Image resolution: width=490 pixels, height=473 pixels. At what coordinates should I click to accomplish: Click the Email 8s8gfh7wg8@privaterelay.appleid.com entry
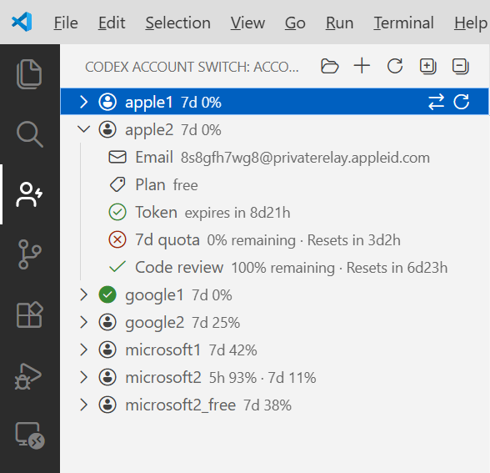coord(275,157)
